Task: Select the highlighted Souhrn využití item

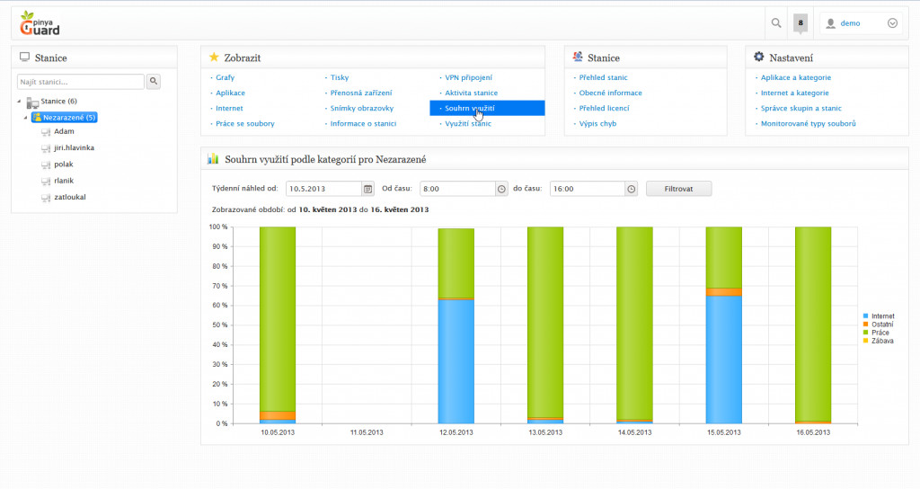Action: (x=487, y=108)
